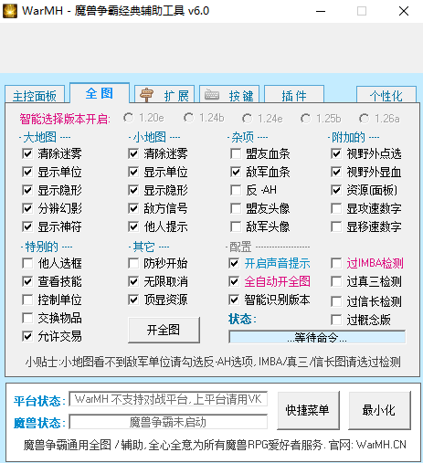Switch to the 主控面板 tab

point(35,95)
